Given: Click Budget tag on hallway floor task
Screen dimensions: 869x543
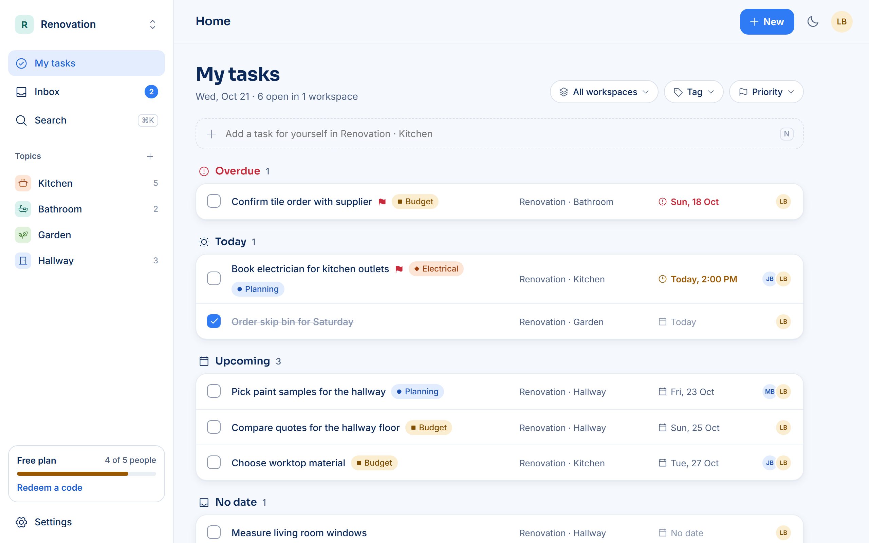Looking at the screenshot, I should pyautogui.click(x=428, y=427).
